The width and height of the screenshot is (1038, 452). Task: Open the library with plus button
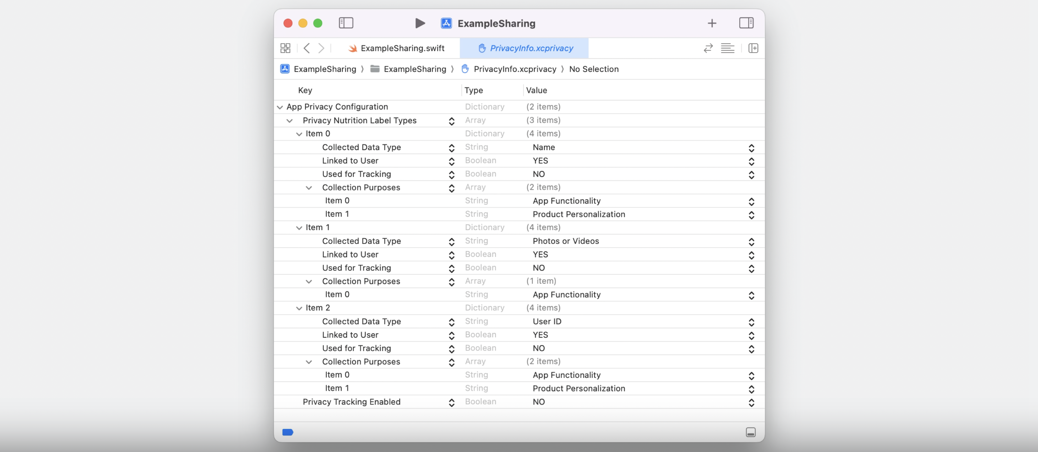click(x=712, y=23)
